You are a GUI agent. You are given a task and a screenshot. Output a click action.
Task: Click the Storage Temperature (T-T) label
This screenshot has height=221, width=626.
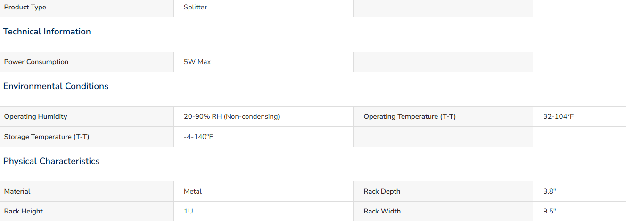pyautogui.click(x=47, y=137)
